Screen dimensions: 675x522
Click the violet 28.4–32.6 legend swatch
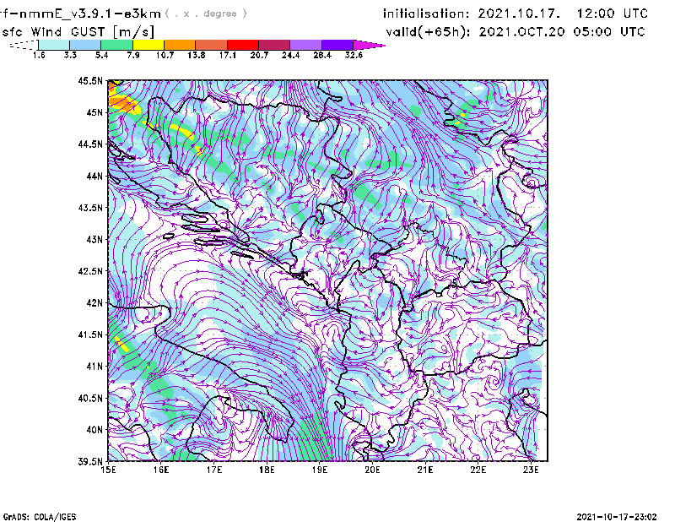click(x=337, y=45)
